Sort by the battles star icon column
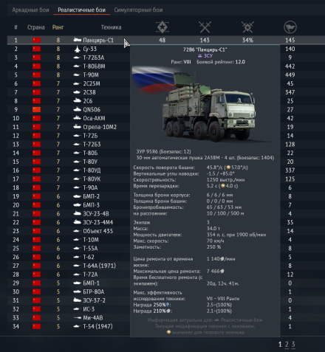The width and height of the screenshot is (325, 352). click(162, 27)
